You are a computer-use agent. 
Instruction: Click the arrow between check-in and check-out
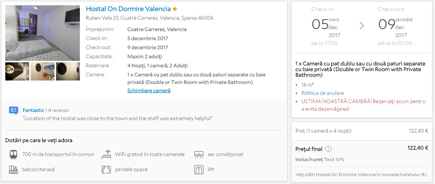362,25
